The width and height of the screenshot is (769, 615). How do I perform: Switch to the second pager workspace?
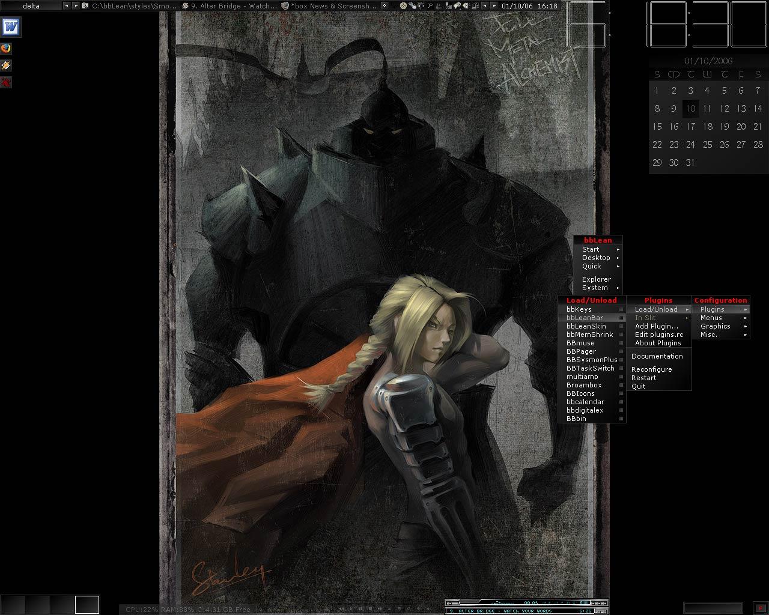coord(37,604)
